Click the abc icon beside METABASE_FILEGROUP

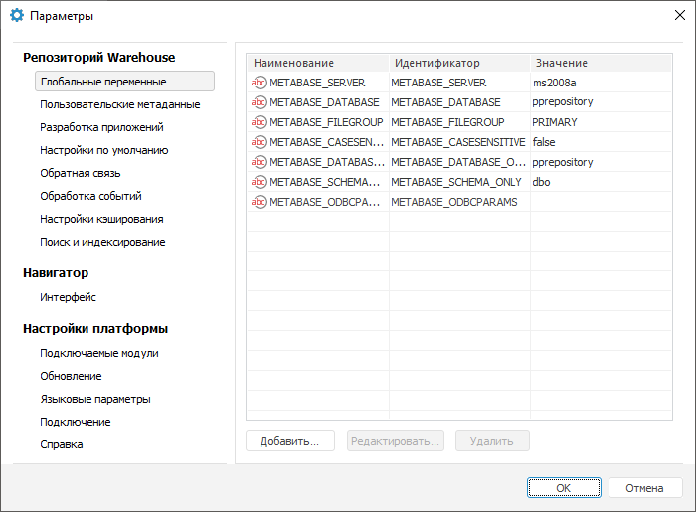coord(260,122)
